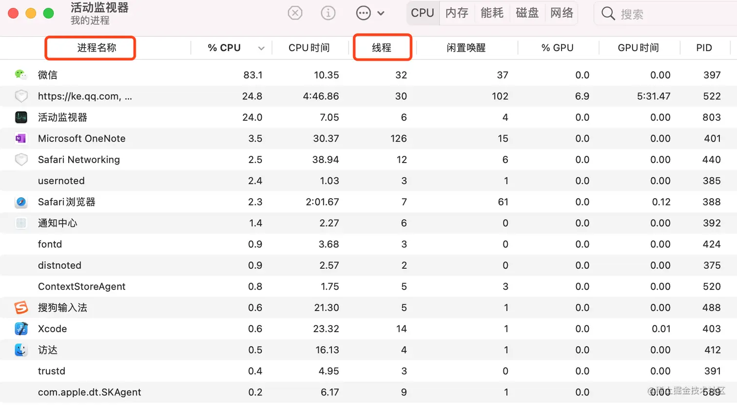Image resolution: width=737 pixels, height=407 pixels.
Task: Switch to the 内存 tab
Action: [x=457, y=13]
